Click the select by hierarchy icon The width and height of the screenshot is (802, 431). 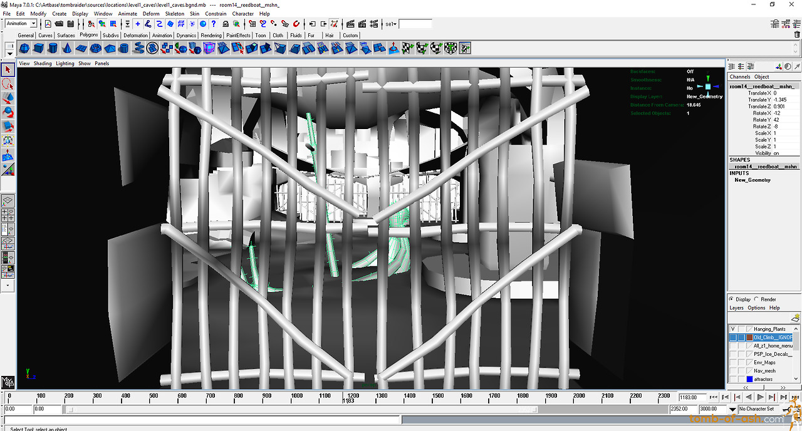(x=91, y=24)
